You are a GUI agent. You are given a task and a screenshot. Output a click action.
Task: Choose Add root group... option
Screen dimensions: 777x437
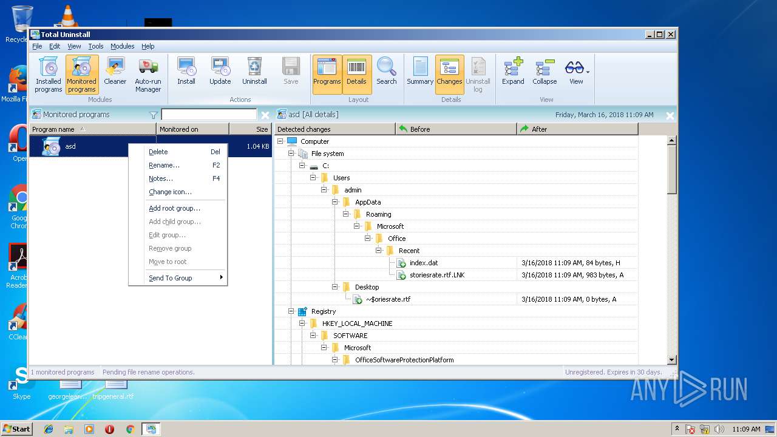[x=178, y=208]
